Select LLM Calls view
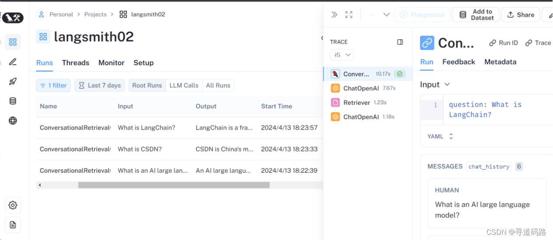Screen dimensions: 553x240 [x=184, y=85]
